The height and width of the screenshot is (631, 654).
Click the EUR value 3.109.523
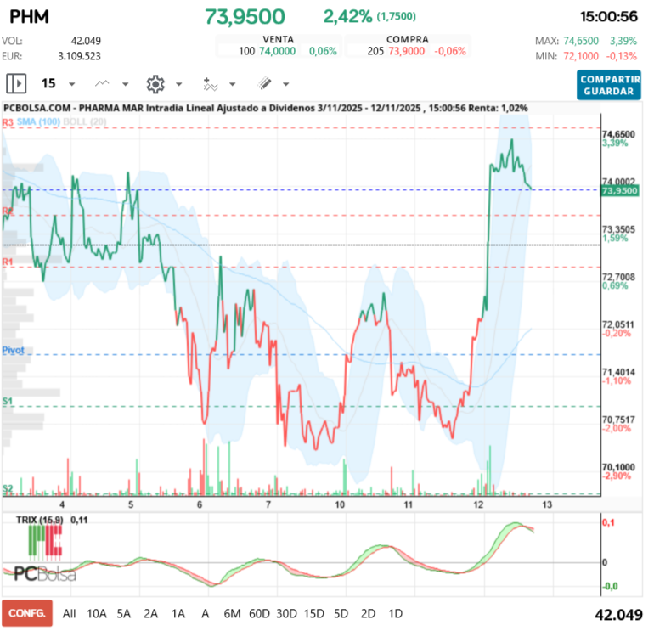[x=79, y=56]
